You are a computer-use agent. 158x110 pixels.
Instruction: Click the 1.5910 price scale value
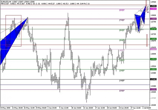[153, 2]
